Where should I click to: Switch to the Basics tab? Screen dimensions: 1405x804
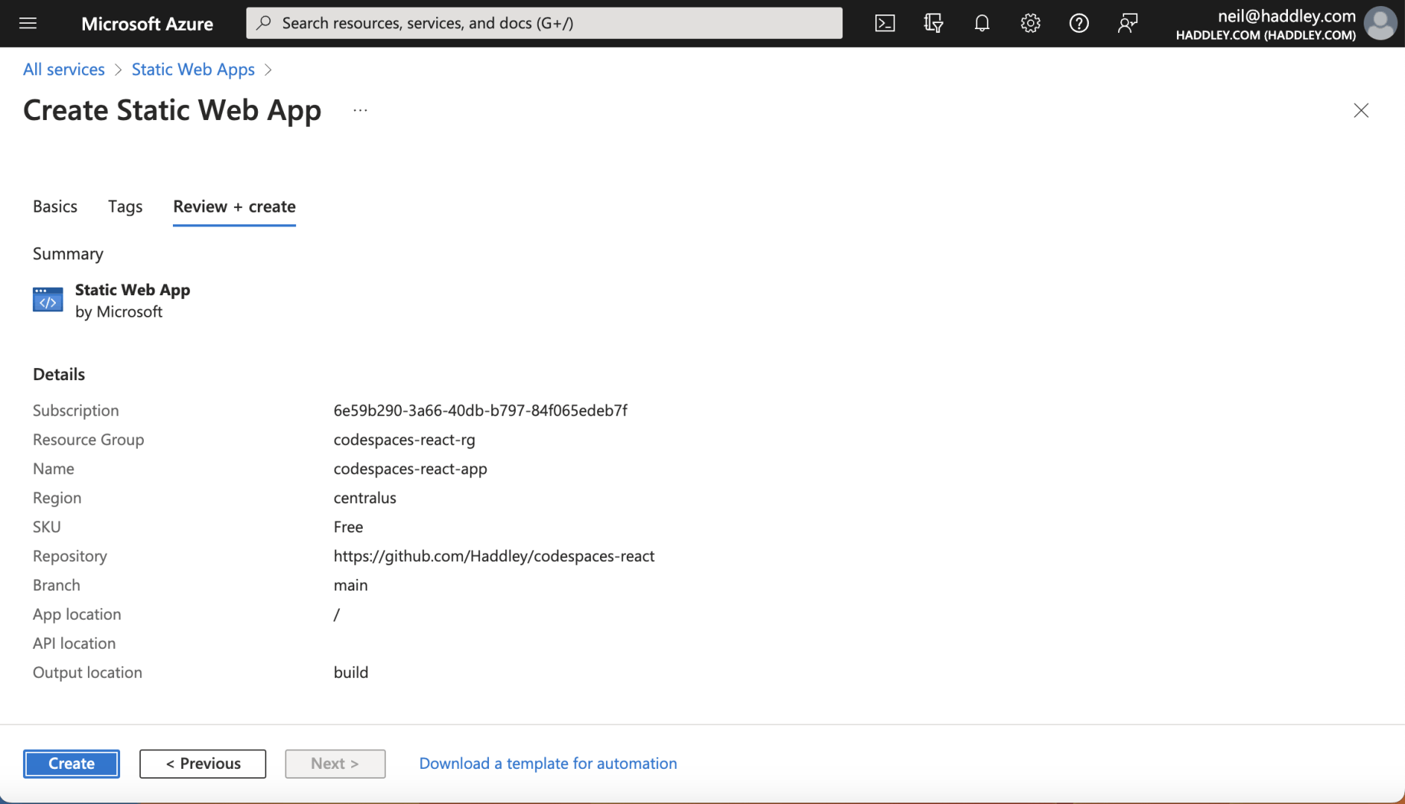[55, 207]
